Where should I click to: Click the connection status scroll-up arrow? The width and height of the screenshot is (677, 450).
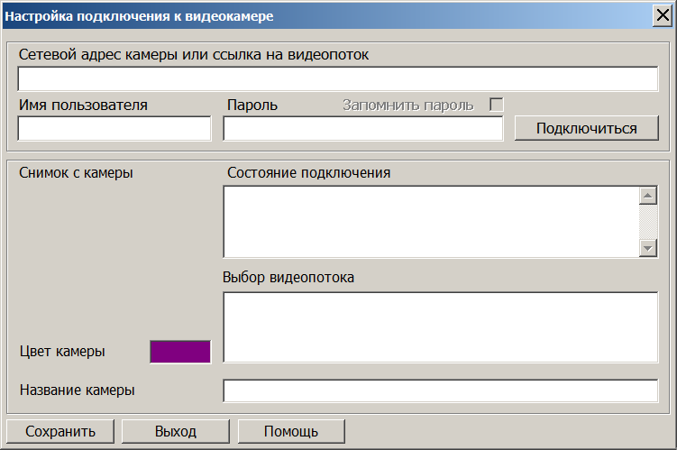[x=647, y=196]
